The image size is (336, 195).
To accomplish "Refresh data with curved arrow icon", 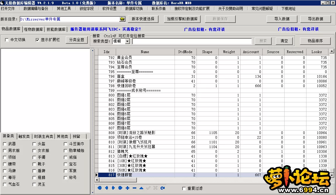I will pyautogui.click(x=163, y=188).
